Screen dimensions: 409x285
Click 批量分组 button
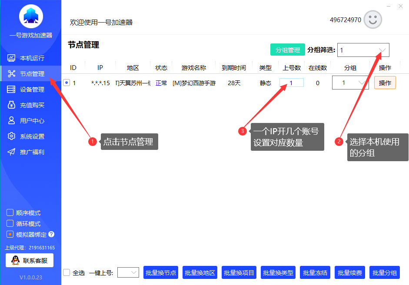pos(385,272)
